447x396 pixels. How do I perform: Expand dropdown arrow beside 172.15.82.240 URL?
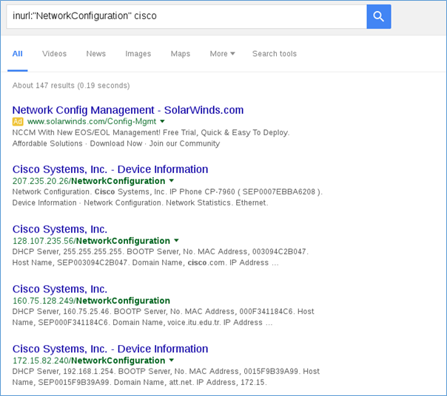pos(172,361)
